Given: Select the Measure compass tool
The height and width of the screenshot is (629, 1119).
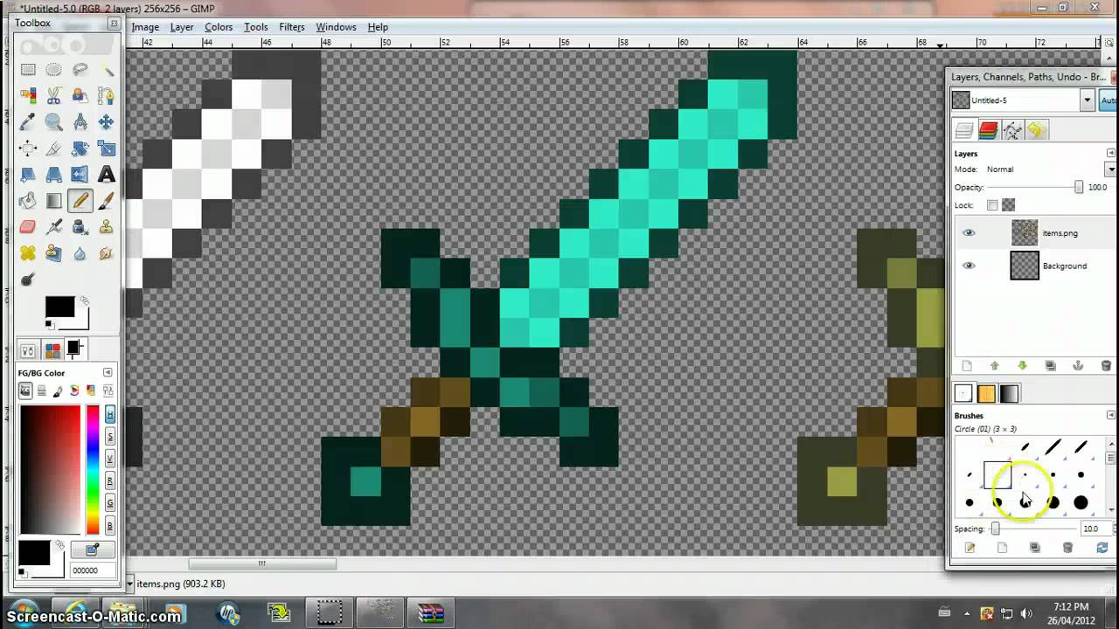Looking at the screenshot, I should click(80, 122).
